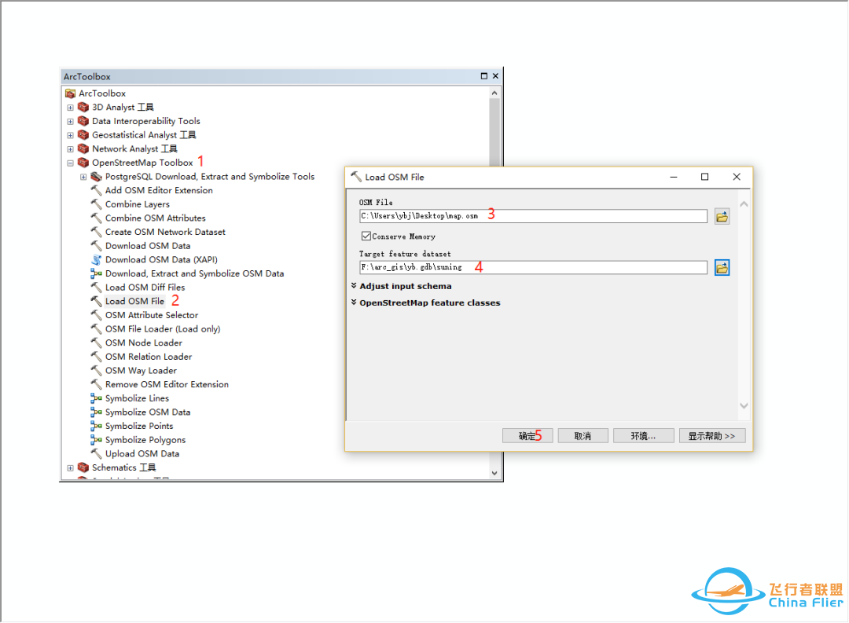849x623 pixels.
Task: Click the OSM Attribute Selector hammer icon
Action: [x=97, y=315]
